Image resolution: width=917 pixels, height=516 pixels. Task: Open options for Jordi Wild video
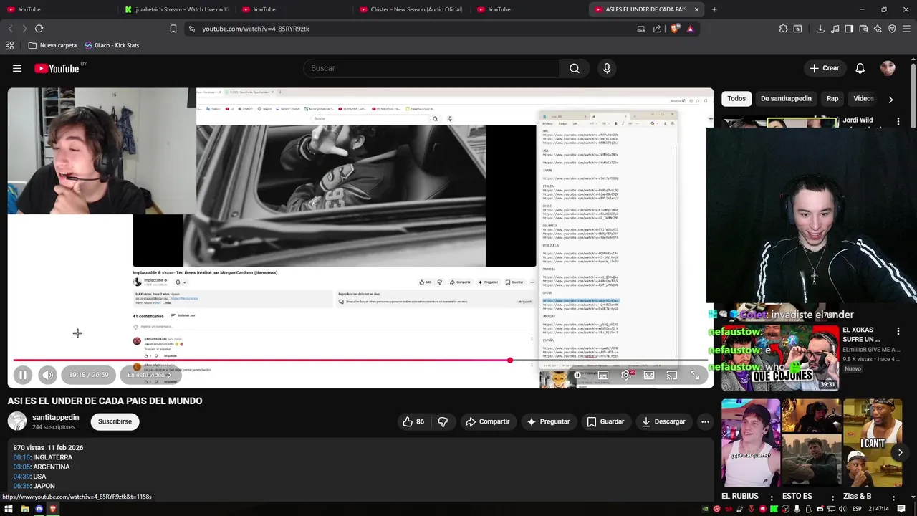[898, 122]
